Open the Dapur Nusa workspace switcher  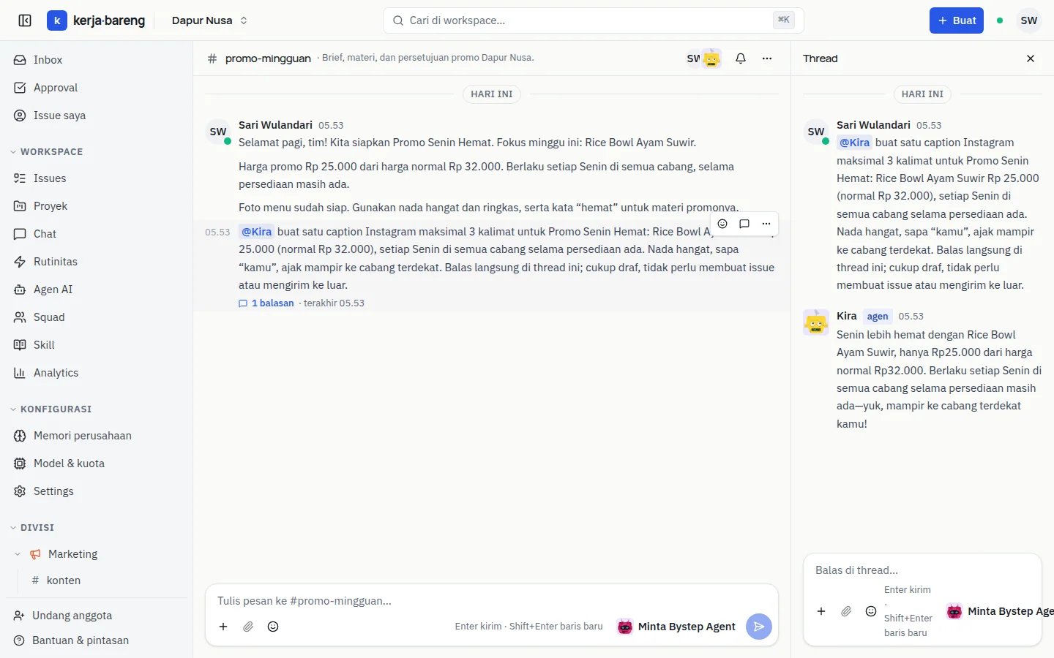[x=209, y=20]
